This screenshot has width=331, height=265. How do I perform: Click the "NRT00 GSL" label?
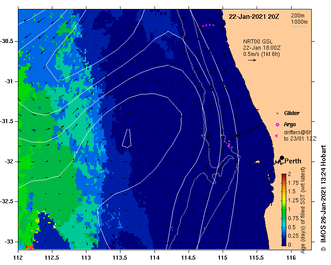coord(258,42)
